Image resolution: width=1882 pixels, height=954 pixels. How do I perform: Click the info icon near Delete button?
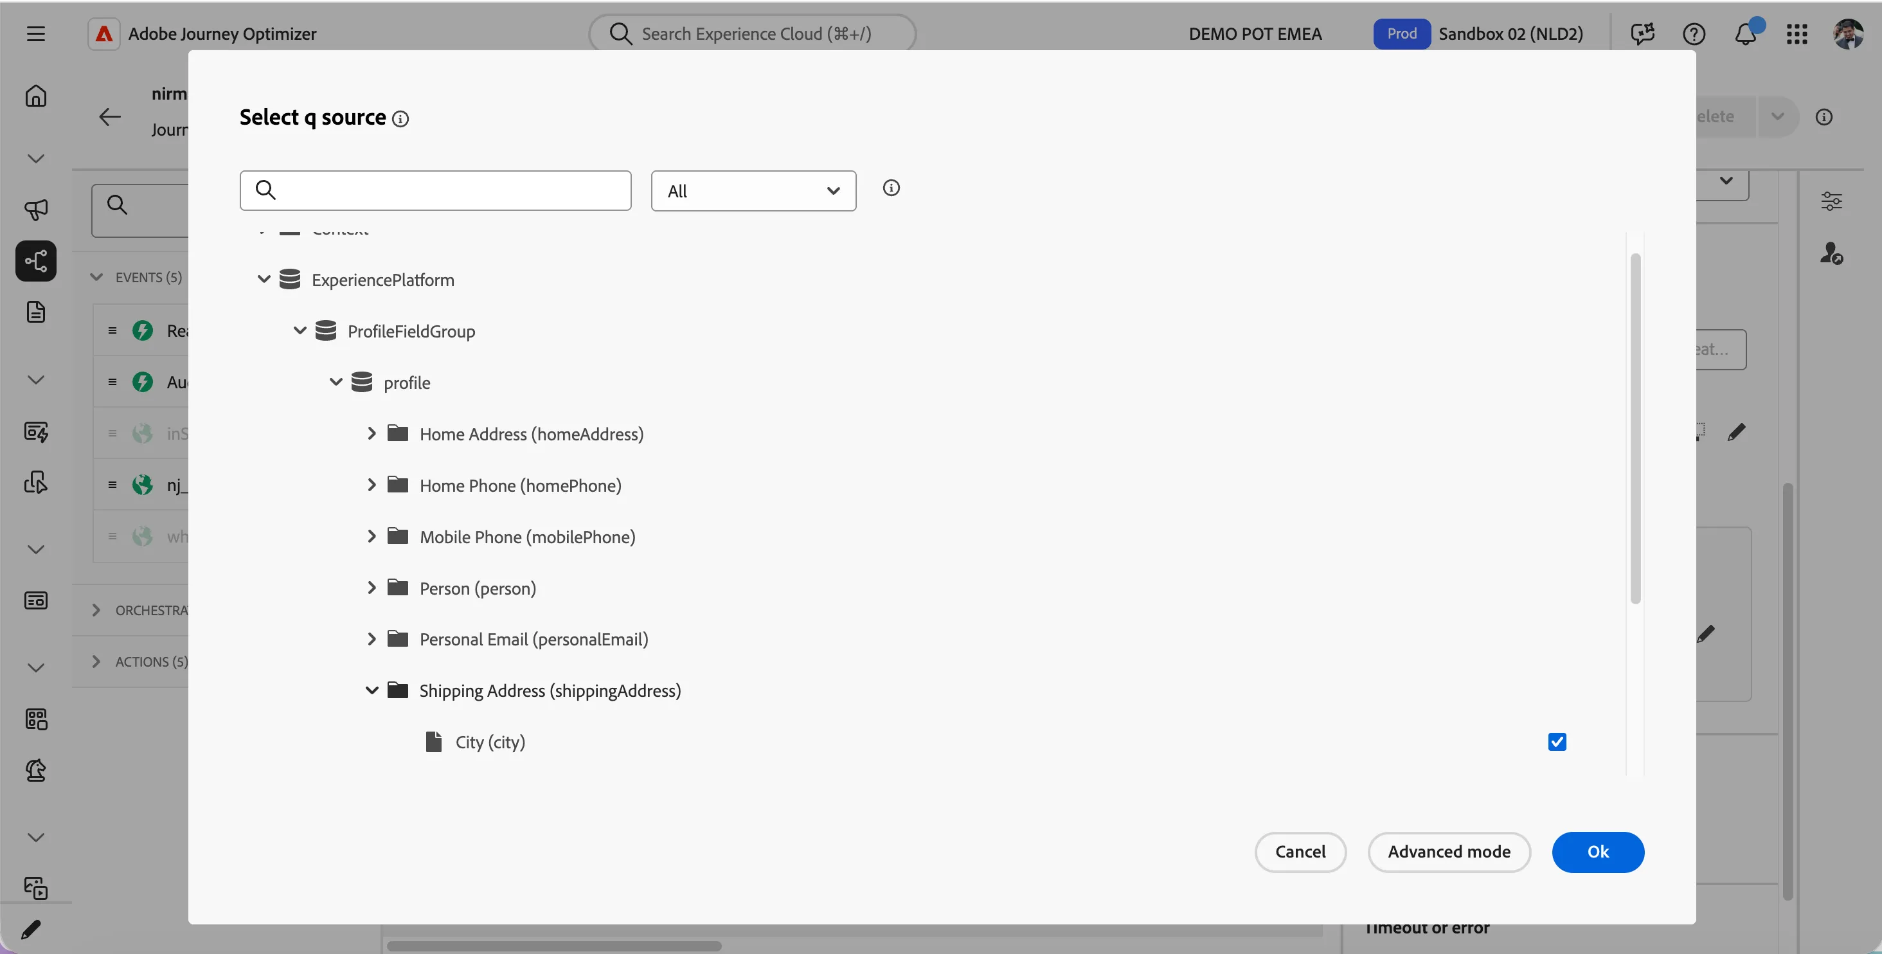[x=1824, y=117]
